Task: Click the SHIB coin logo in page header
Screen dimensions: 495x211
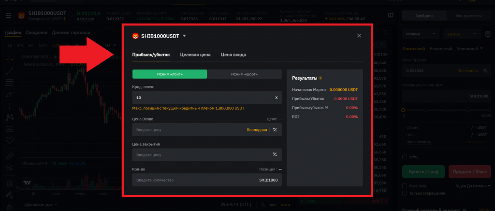Action: 21,15
